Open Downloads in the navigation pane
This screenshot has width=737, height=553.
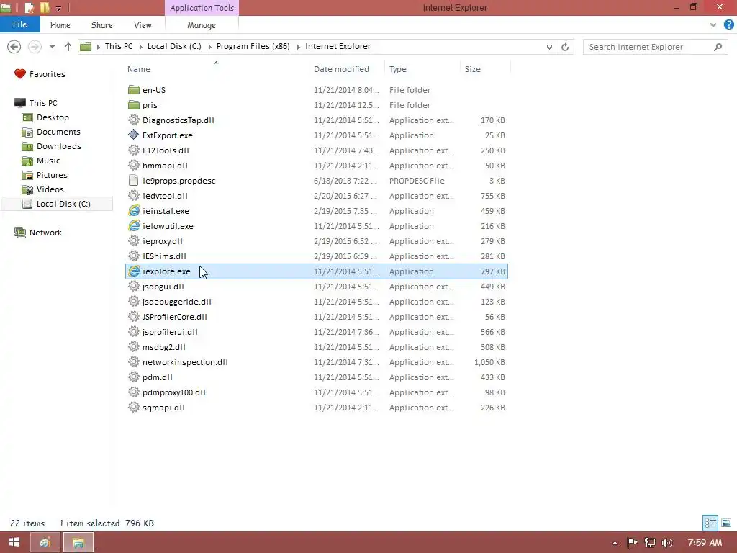coord(59,146)
